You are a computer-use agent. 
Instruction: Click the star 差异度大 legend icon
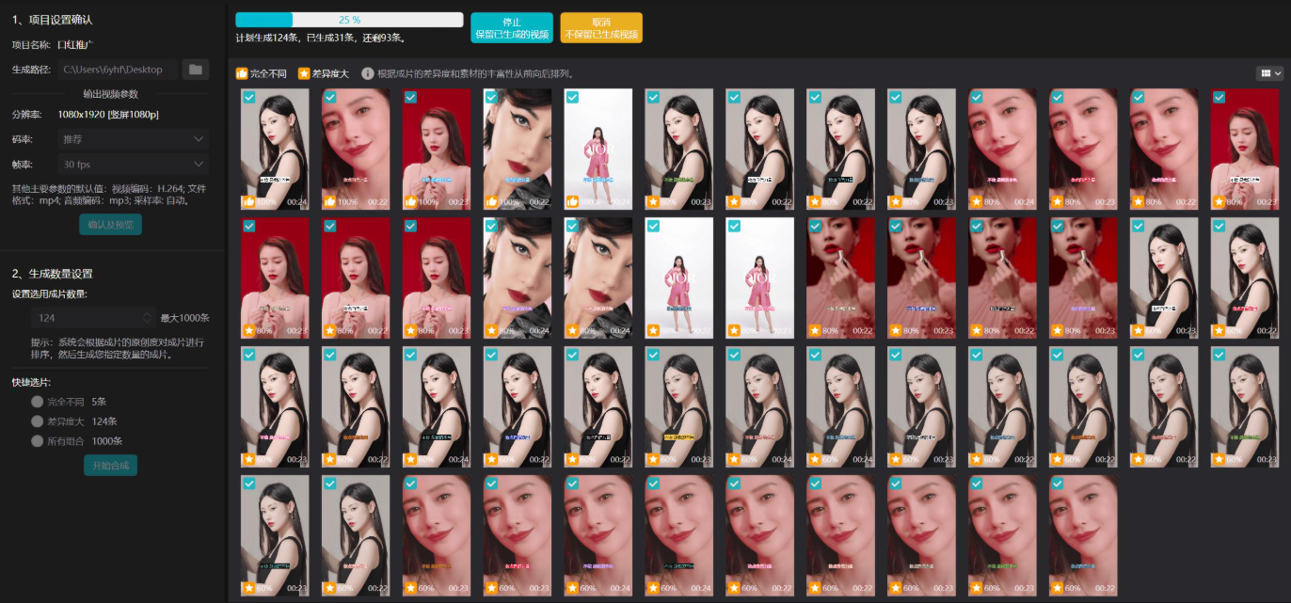[303, 73]
